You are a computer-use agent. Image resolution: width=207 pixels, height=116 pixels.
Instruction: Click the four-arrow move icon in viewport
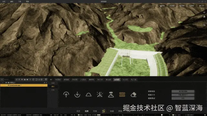pos(204,12)
